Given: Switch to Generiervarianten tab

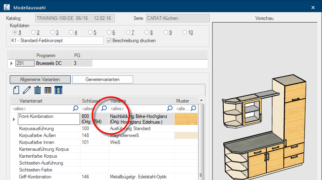Looking at the screenshot, I should click(103, 79).
